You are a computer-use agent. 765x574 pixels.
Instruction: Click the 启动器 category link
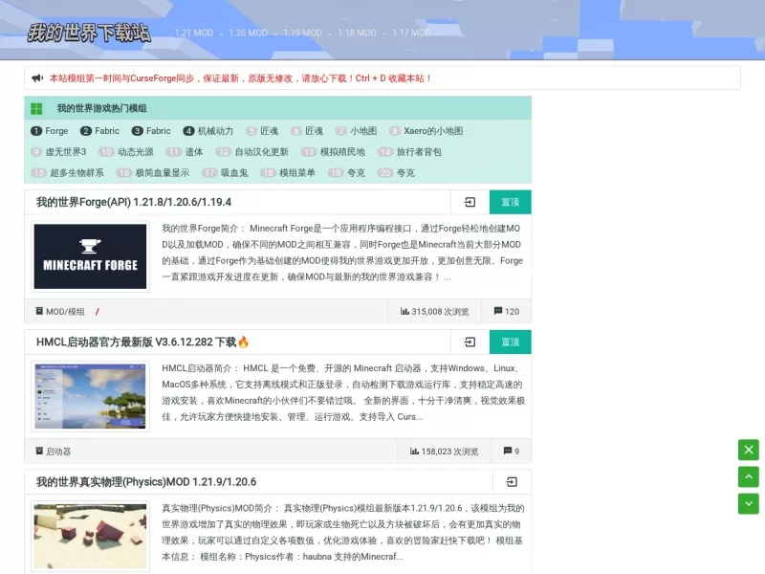[58, 452]
